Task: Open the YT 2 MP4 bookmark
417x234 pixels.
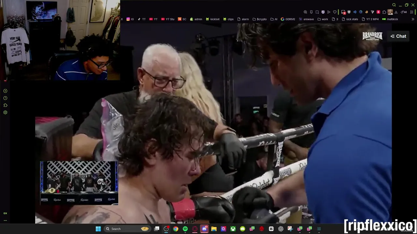Action: (370, 19)
